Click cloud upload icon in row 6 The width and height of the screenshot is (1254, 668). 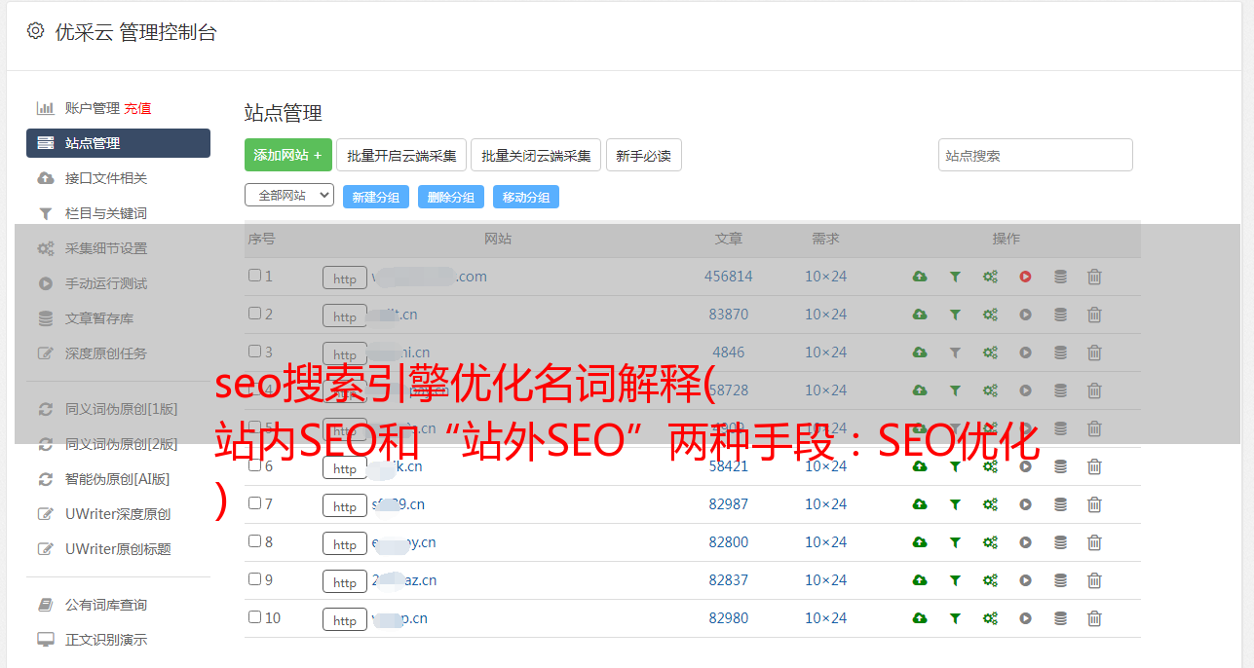(920, 466)
